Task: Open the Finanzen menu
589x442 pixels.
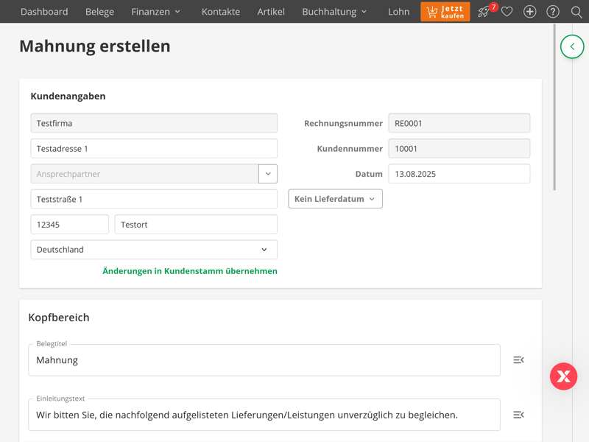Action: point(155,12)
